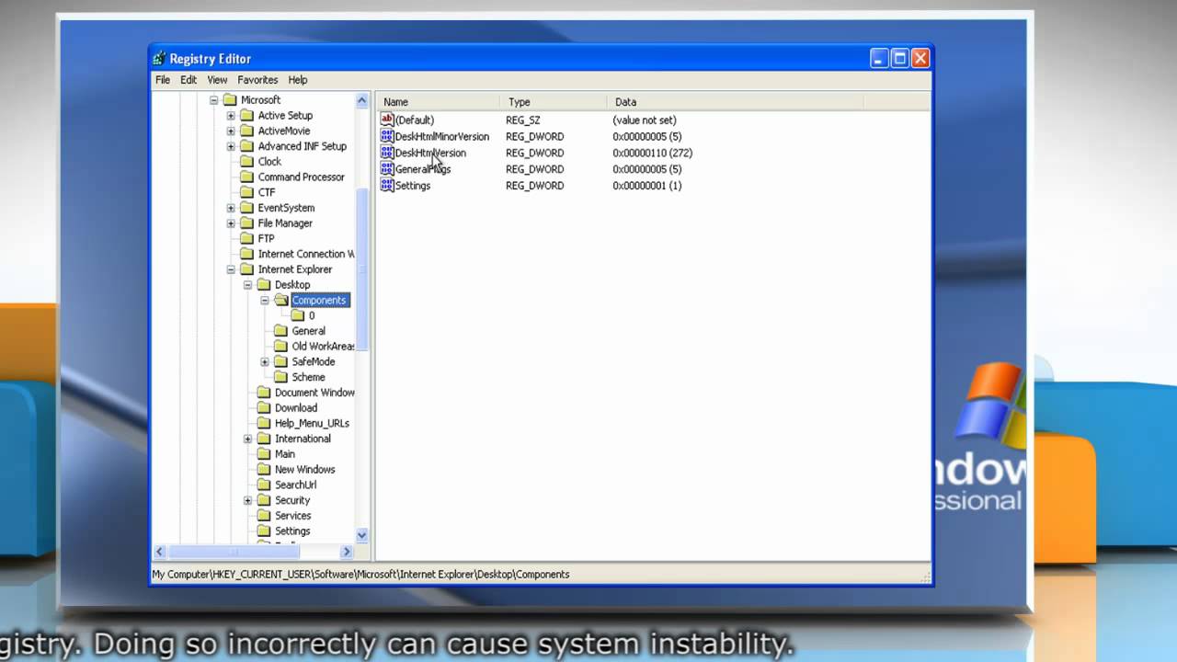This screenshot has width=1177, height=662.
Task: Click the Settings key folder icon
Action: (264, 531)
